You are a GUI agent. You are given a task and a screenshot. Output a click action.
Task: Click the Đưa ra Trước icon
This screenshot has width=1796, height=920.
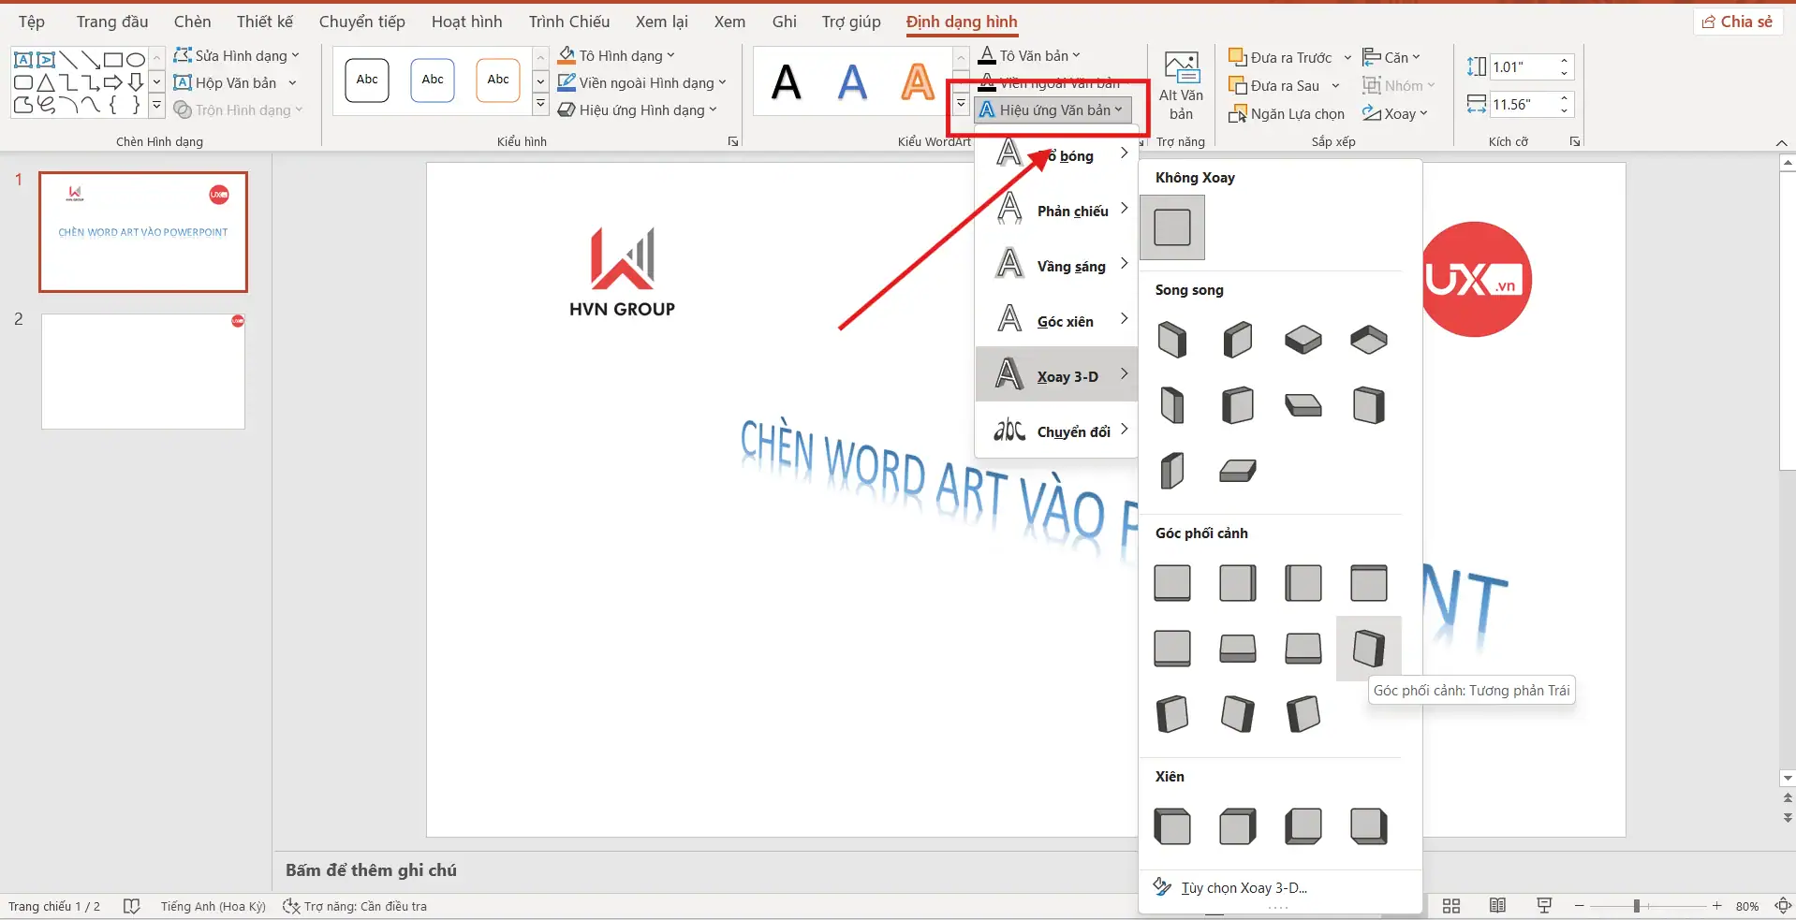pyautogui.click(x=1240, y=56)
